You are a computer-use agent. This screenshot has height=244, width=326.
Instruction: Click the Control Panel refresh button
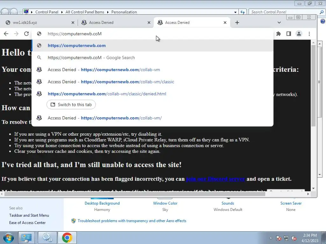pos(242,12)
